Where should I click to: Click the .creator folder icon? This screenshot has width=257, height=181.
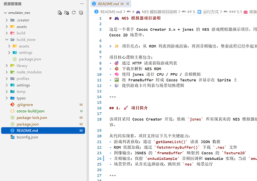(12, 20)
